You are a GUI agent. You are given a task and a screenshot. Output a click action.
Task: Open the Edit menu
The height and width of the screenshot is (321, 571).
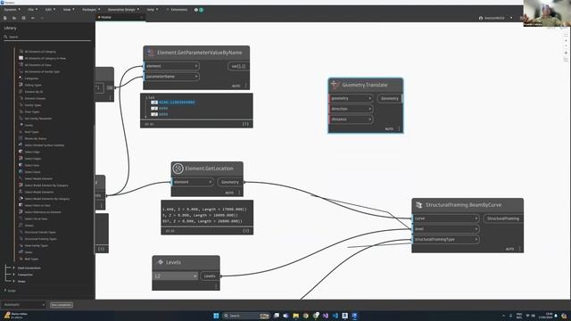click(50, 10)
